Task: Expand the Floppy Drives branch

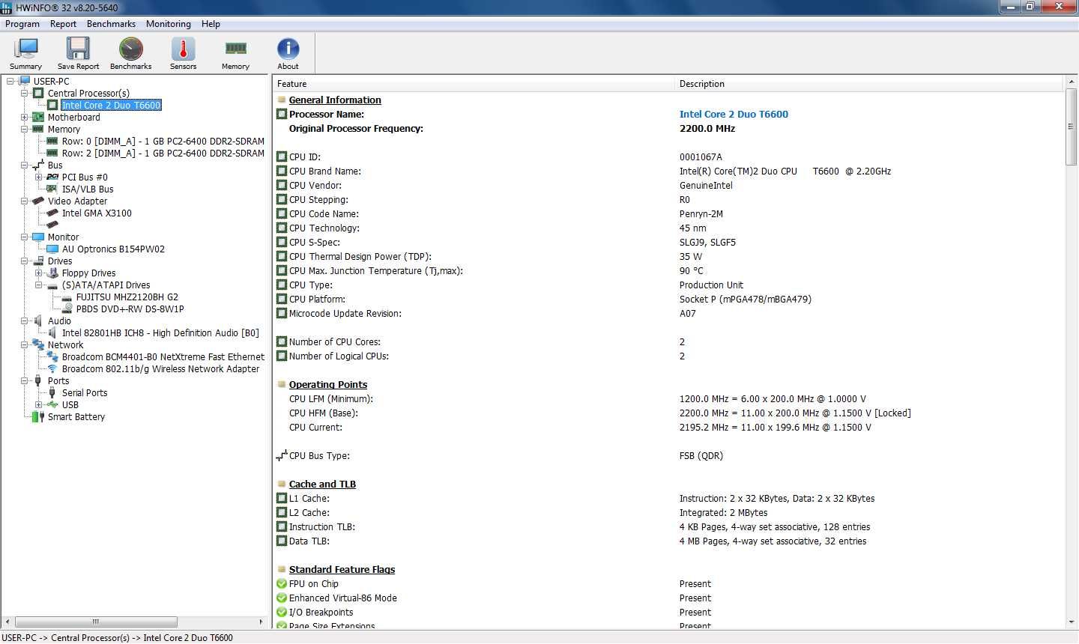Action: click(38, 273)
